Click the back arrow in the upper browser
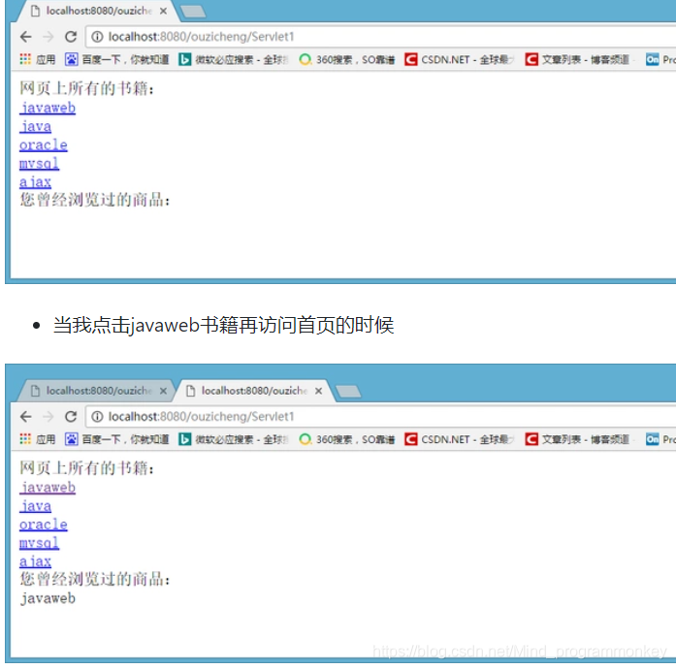Viewport: 676px width, 669px height. pos(26,37)
